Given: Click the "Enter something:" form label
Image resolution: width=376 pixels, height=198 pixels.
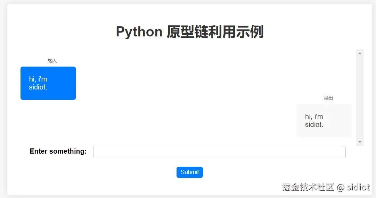Looking at the screenshot, I should pyautogui.click(x=58, y=151).
